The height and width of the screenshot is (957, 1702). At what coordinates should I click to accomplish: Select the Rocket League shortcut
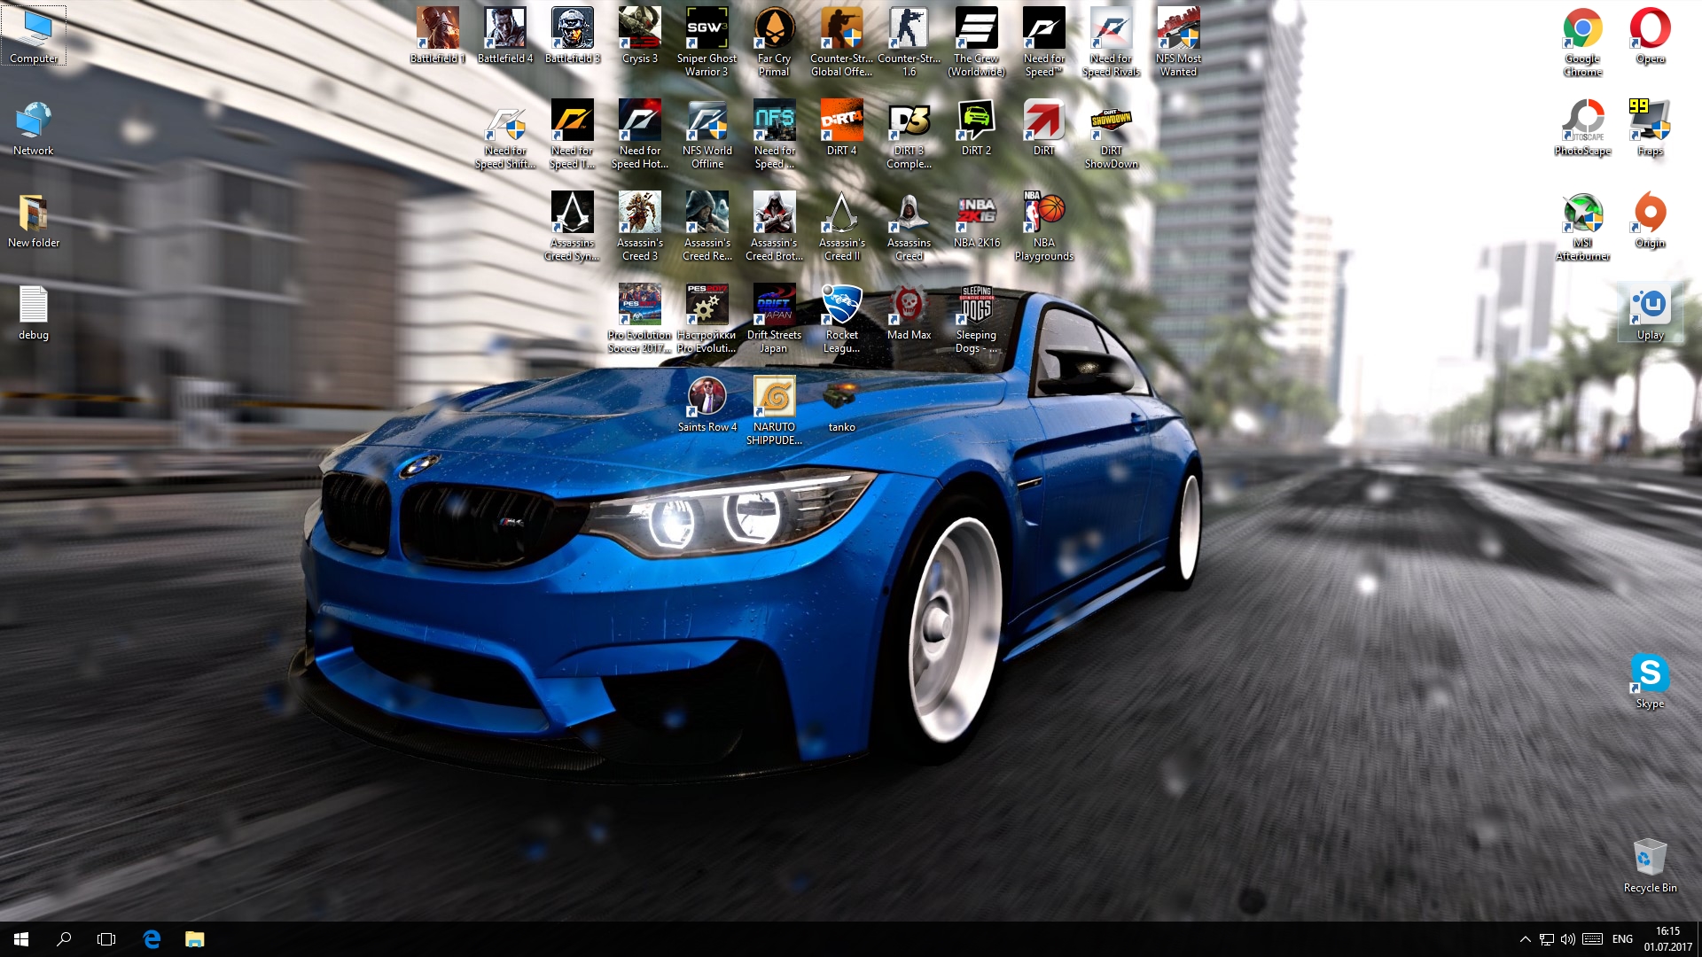[841, 306]
